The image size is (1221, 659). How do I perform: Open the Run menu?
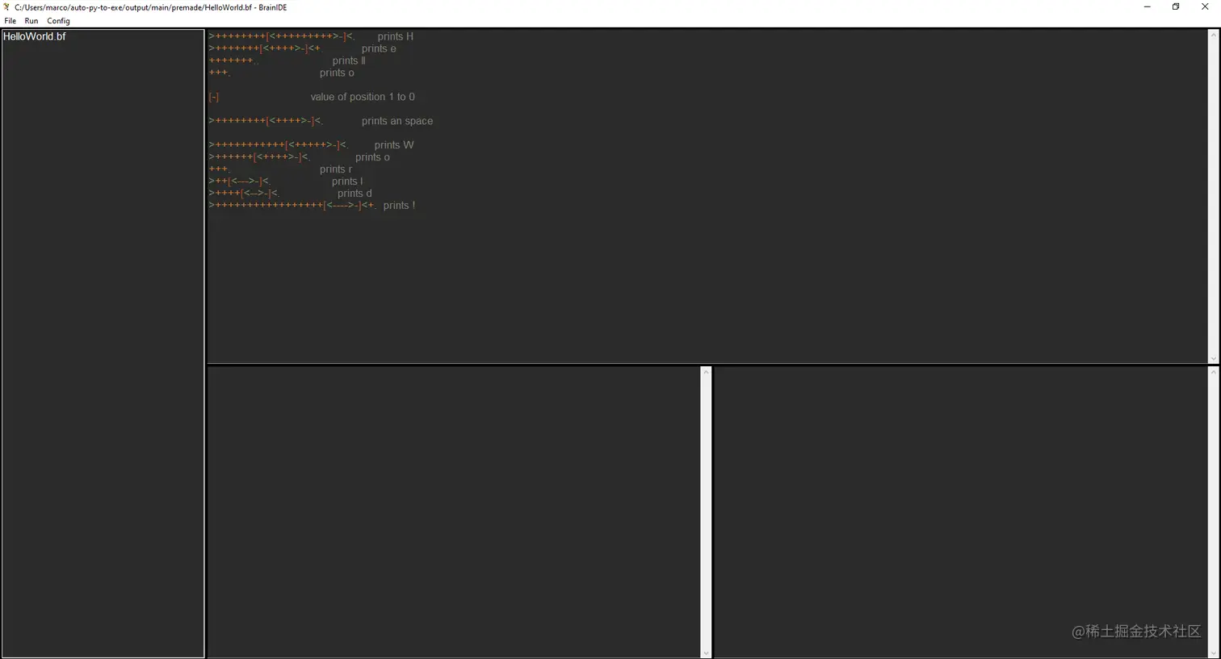(x=31, y=21)
